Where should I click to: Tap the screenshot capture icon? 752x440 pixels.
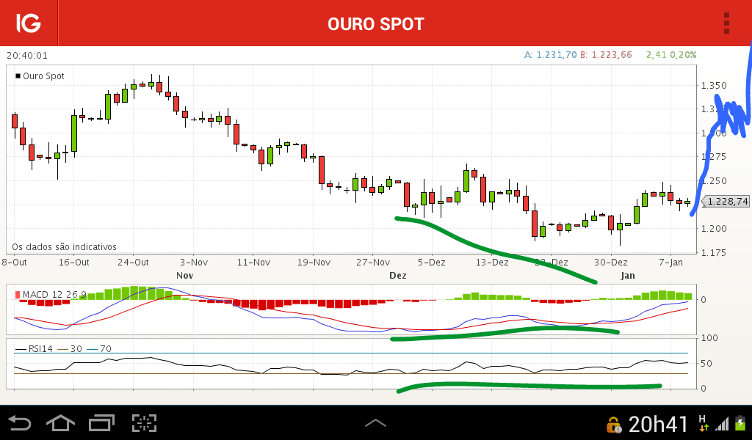[x=145, y=423]
